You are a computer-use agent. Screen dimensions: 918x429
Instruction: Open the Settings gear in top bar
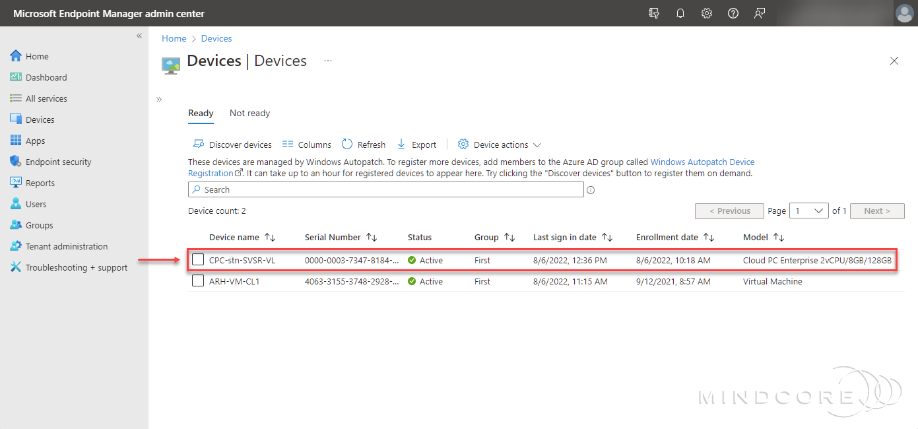pyautogui.click(x=706, y=13)
